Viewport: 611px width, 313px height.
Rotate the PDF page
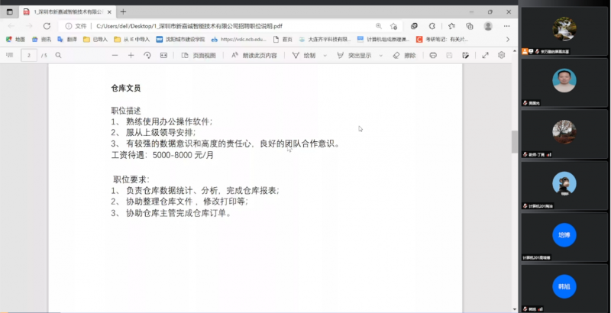147,55
